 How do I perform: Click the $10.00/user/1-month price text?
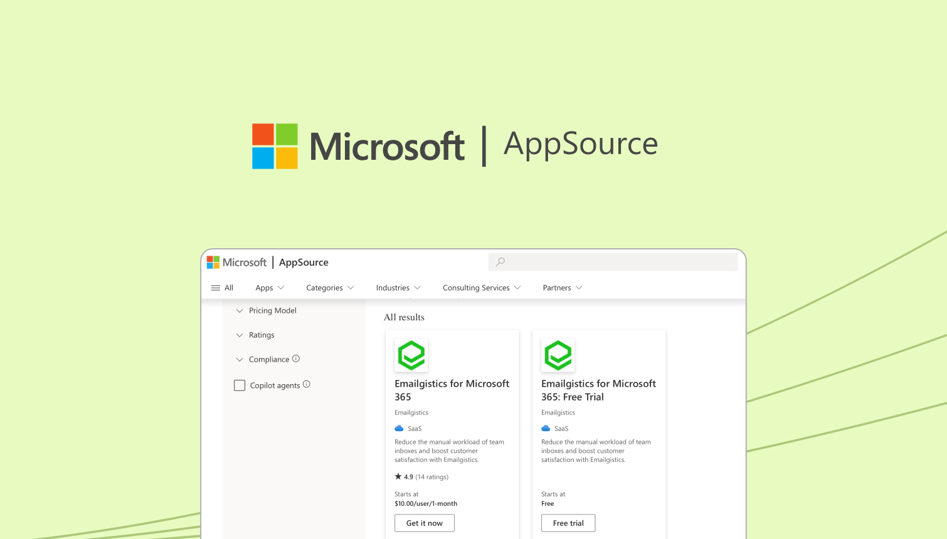426,503
